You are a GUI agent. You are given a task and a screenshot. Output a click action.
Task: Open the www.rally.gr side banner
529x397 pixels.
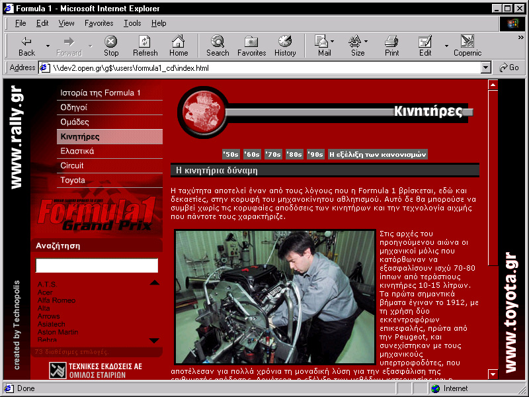(x=16, y=137)
